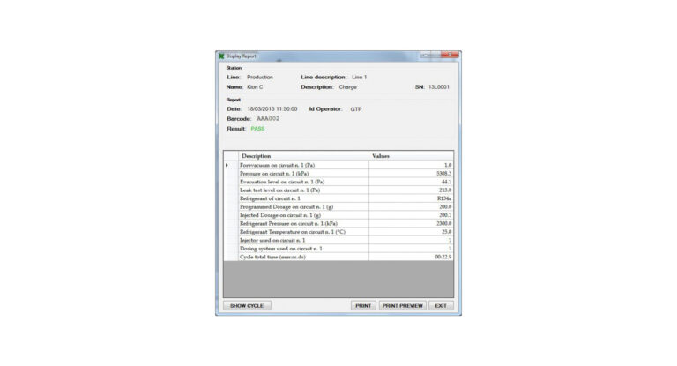The image size is (677, 366).
Task: Click the barcode value AAA002
Action: click(268, 119)
